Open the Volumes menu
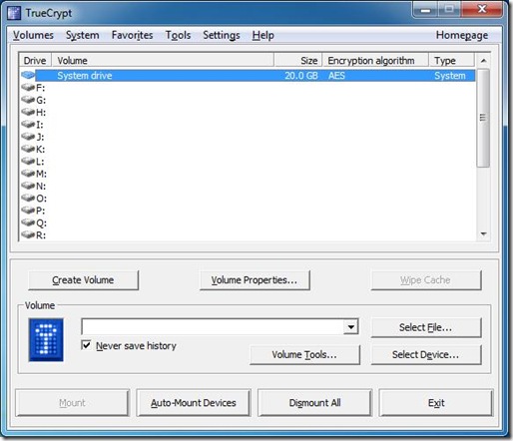This screenshot has width=513, height=441. point(33,35)
